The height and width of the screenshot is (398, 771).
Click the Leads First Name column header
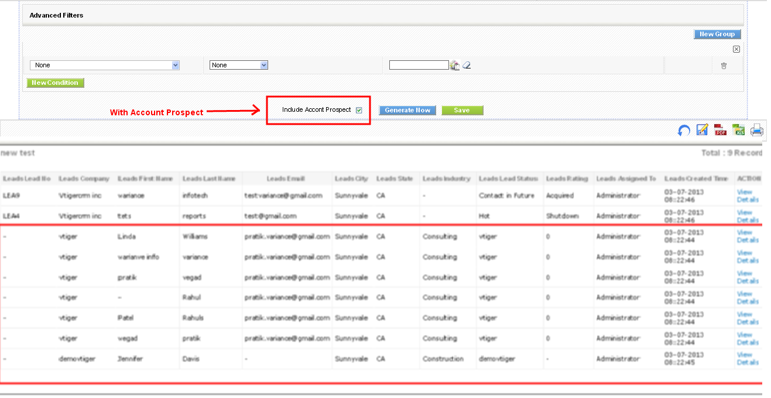click(145, 179)
